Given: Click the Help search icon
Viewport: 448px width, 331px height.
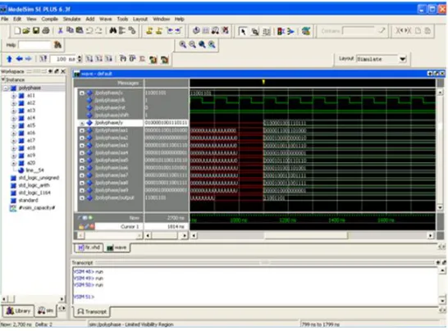Looking at the screenshot, I should pyautogui.click(x=57, y=45).
